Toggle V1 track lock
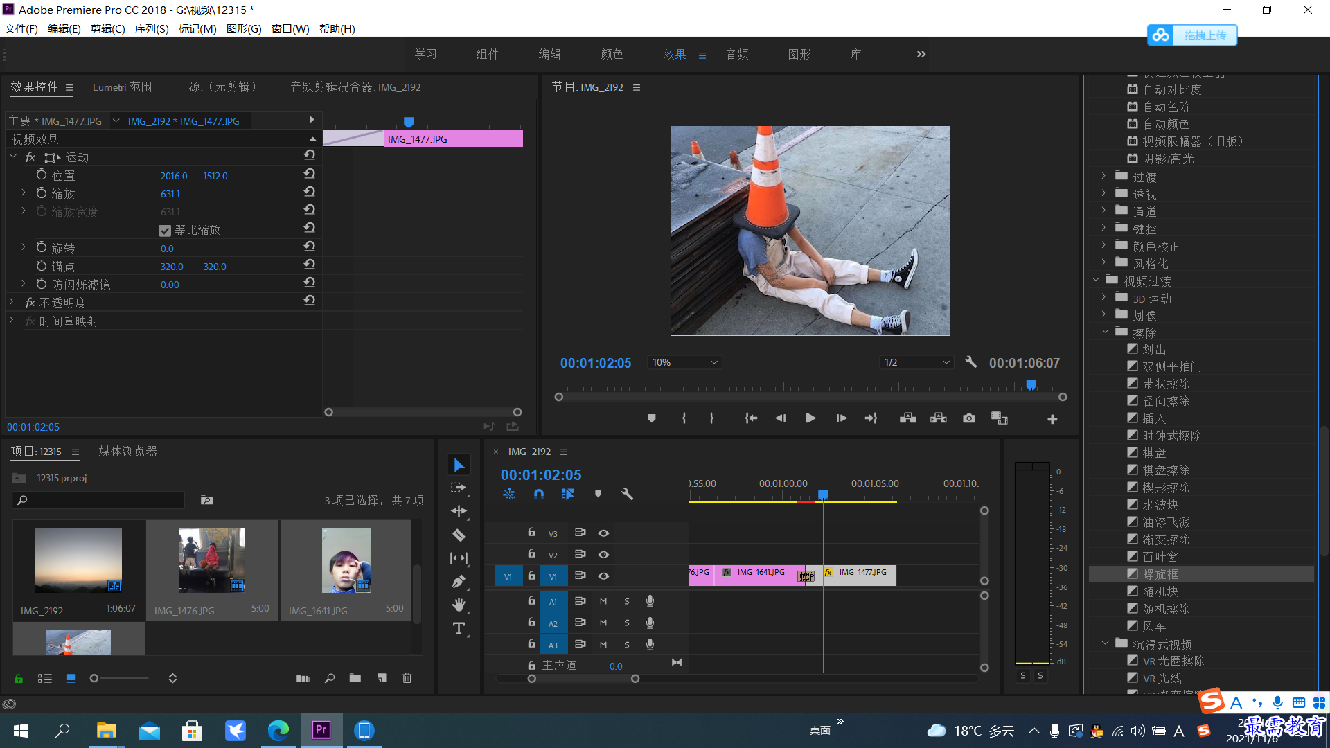Viewport: 1330px width, 748px height. 531,576
